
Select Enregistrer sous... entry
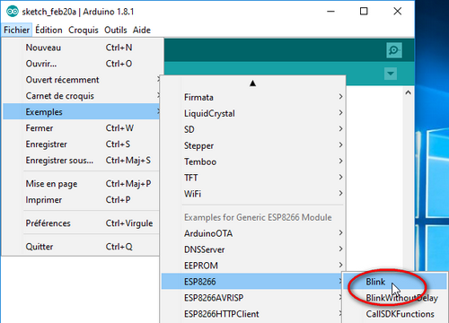tap(81, 161)
